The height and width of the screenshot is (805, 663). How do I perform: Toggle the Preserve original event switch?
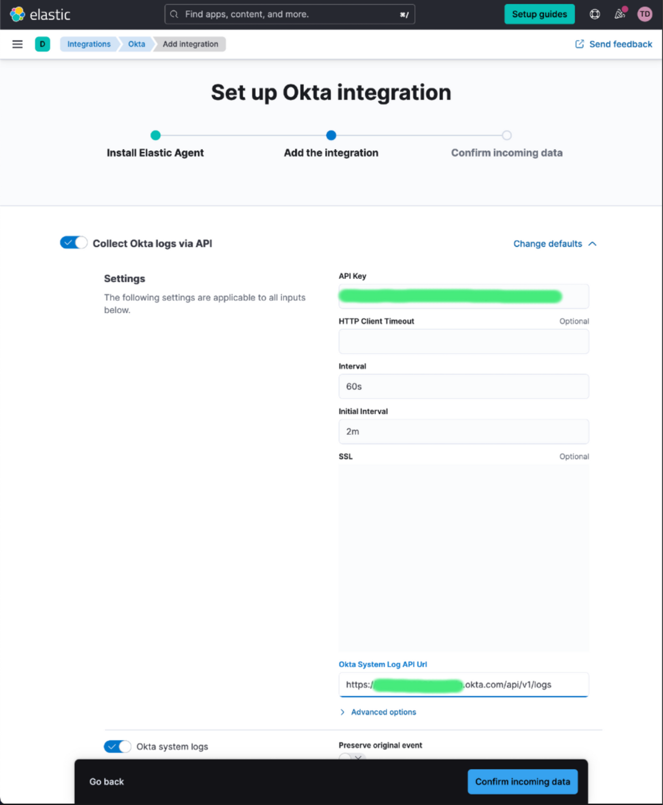[352, 757]
